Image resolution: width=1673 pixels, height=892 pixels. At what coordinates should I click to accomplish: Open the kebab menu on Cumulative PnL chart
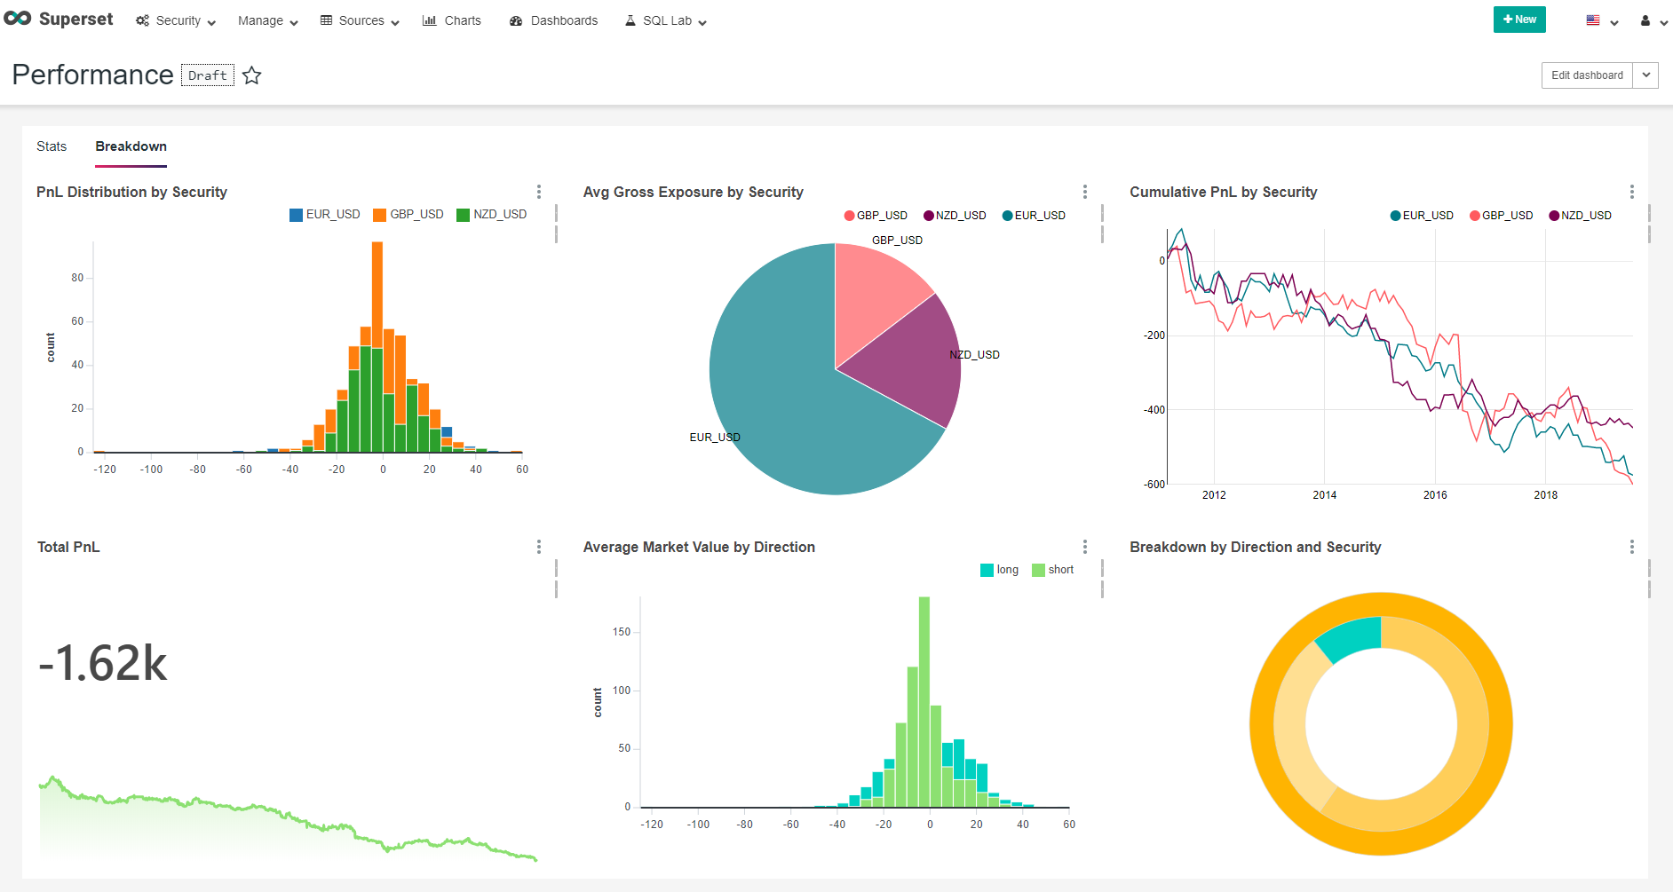click(1631, 191)
